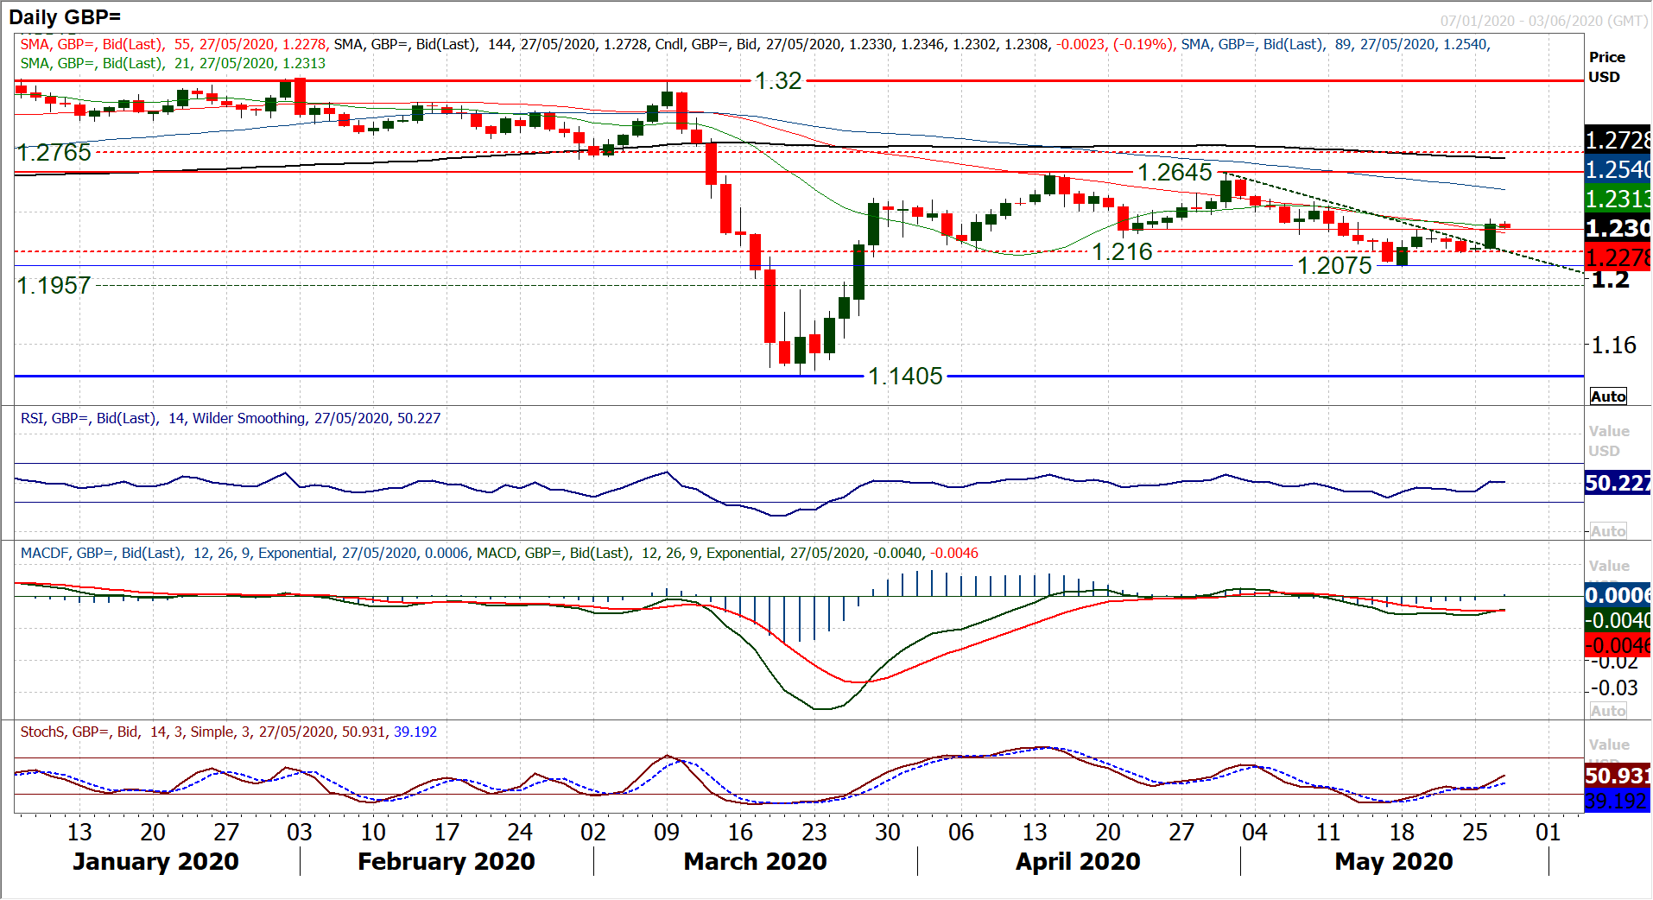This screenshot has width=1653, height=900.
Task: Select the StochS indicator legend text
Action: coord(229,732)
